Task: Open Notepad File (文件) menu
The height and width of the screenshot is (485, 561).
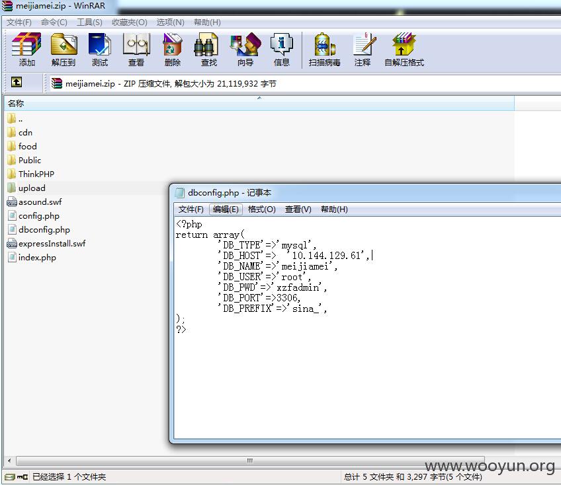Action: [x=191, y=209]
